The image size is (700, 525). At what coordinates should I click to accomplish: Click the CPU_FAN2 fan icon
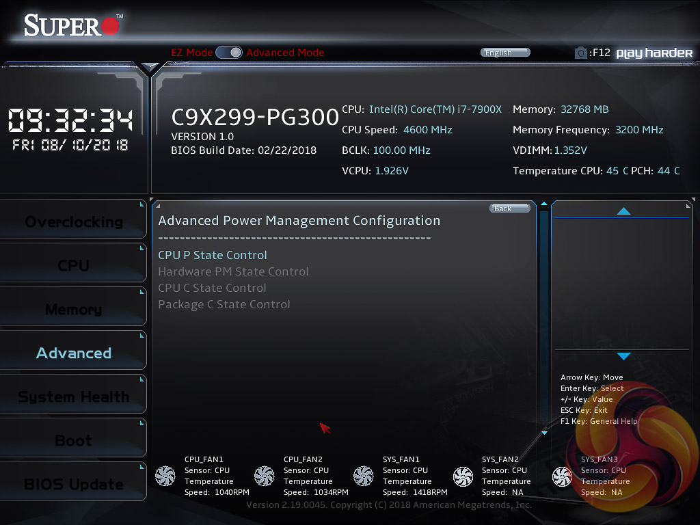pos(265,476)
